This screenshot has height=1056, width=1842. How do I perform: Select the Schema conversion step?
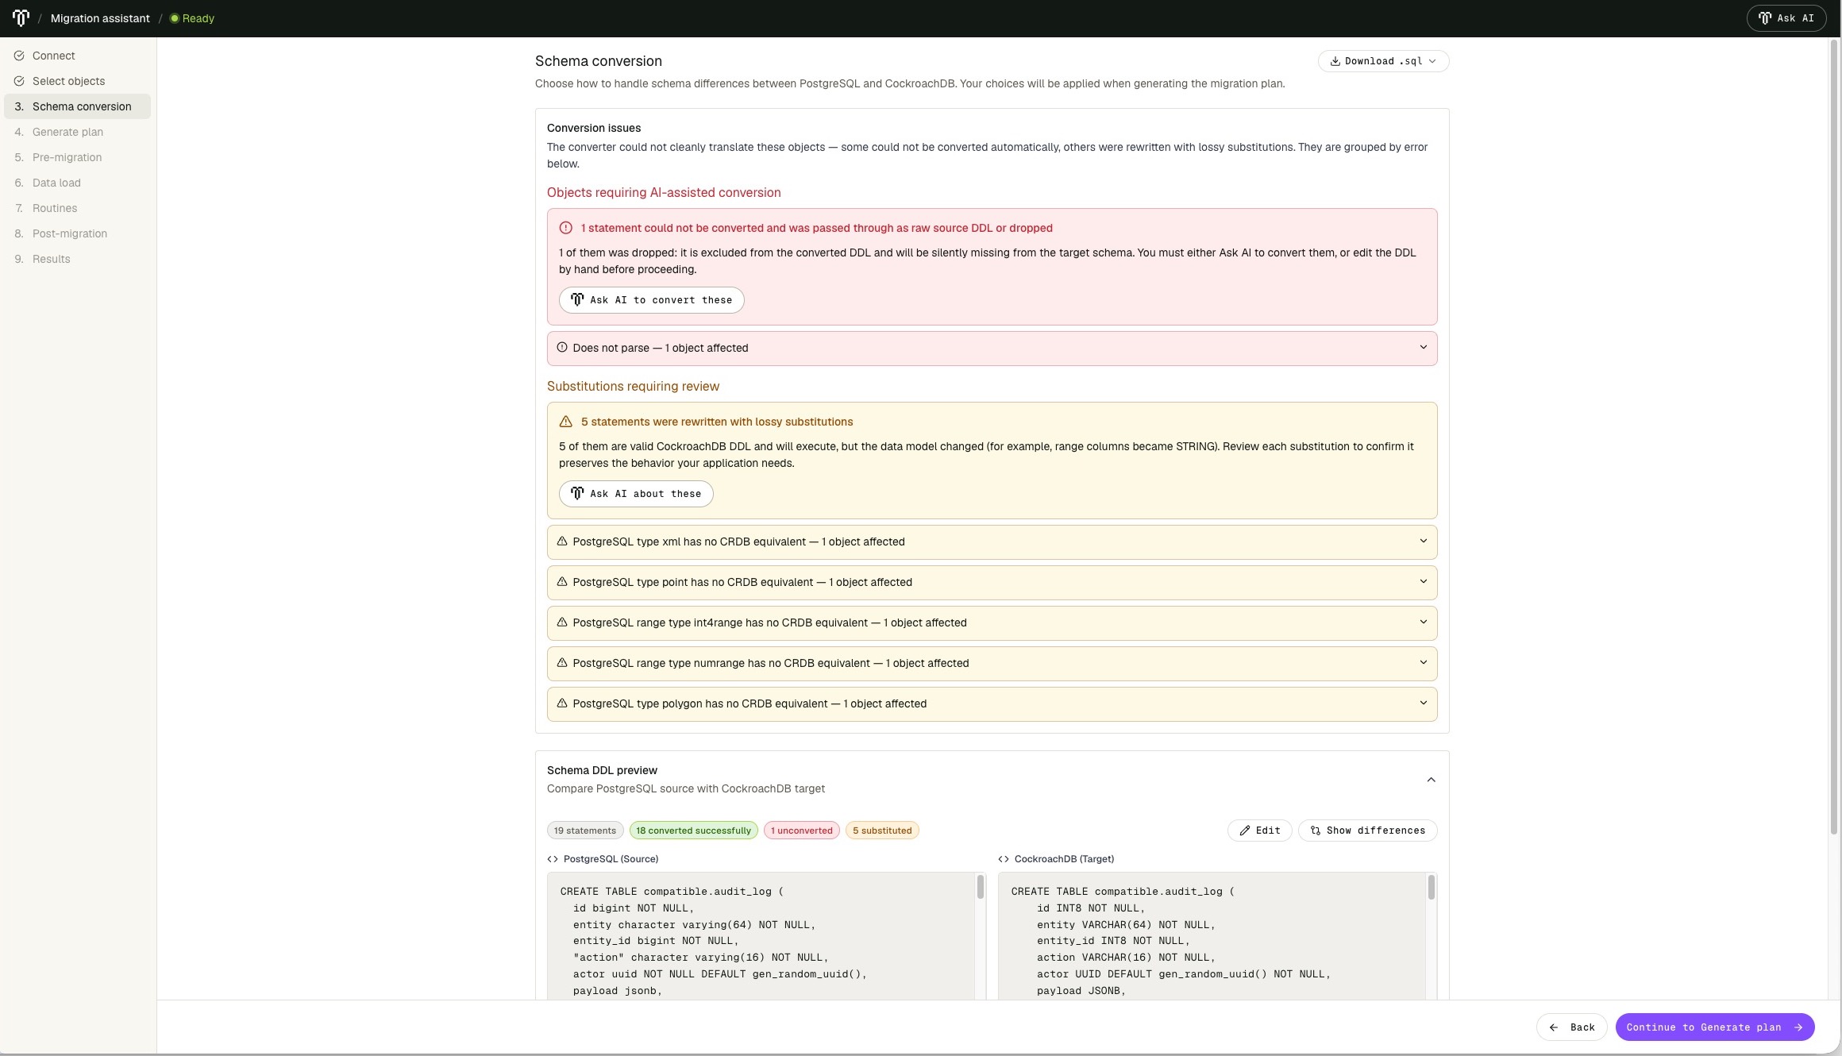[x=77, y=106]
